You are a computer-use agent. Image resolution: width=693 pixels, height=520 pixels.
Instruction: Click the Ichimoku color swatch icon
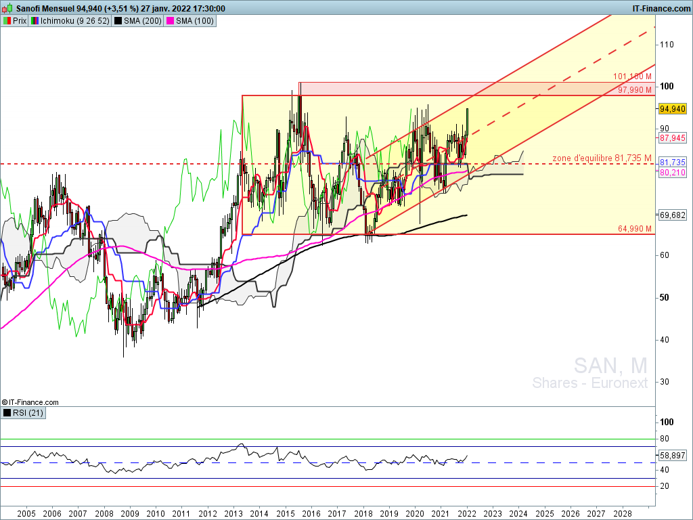pos(35,21)
